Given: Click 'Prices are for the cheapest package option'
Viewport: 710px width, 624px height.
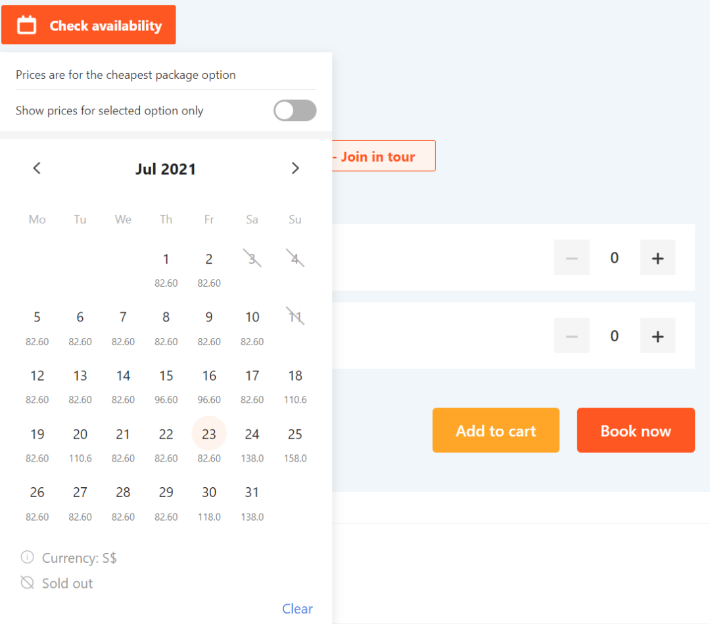Looking at the screenshot, I should coord(126,75).
